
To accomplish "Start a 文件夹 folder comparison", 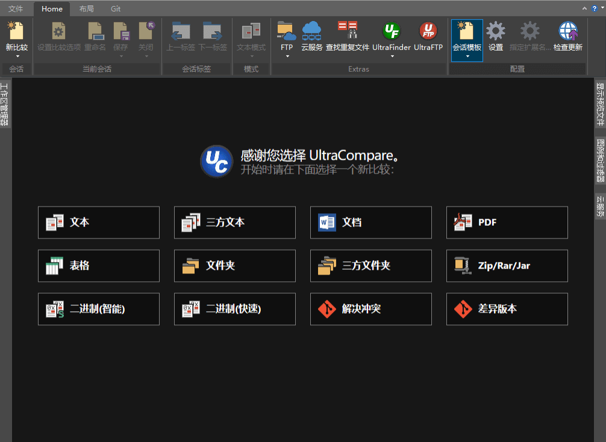I will (x=234, y=266).
